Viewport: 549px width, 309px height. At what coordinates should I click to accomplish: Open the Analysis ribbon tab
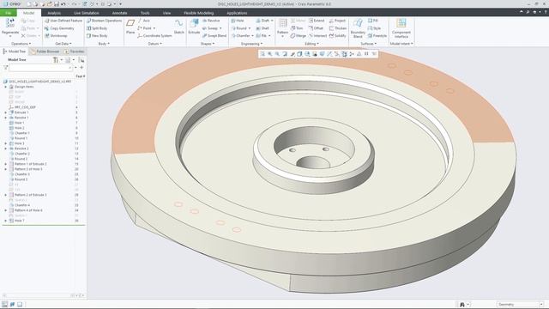point(54,13)
